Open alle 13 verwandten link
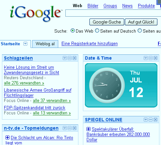 coord(52,113)
